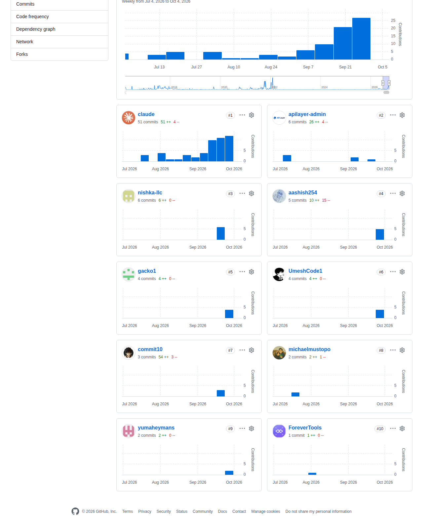Click gear icon on UmeshCode1 card

(x=402, y=272)
